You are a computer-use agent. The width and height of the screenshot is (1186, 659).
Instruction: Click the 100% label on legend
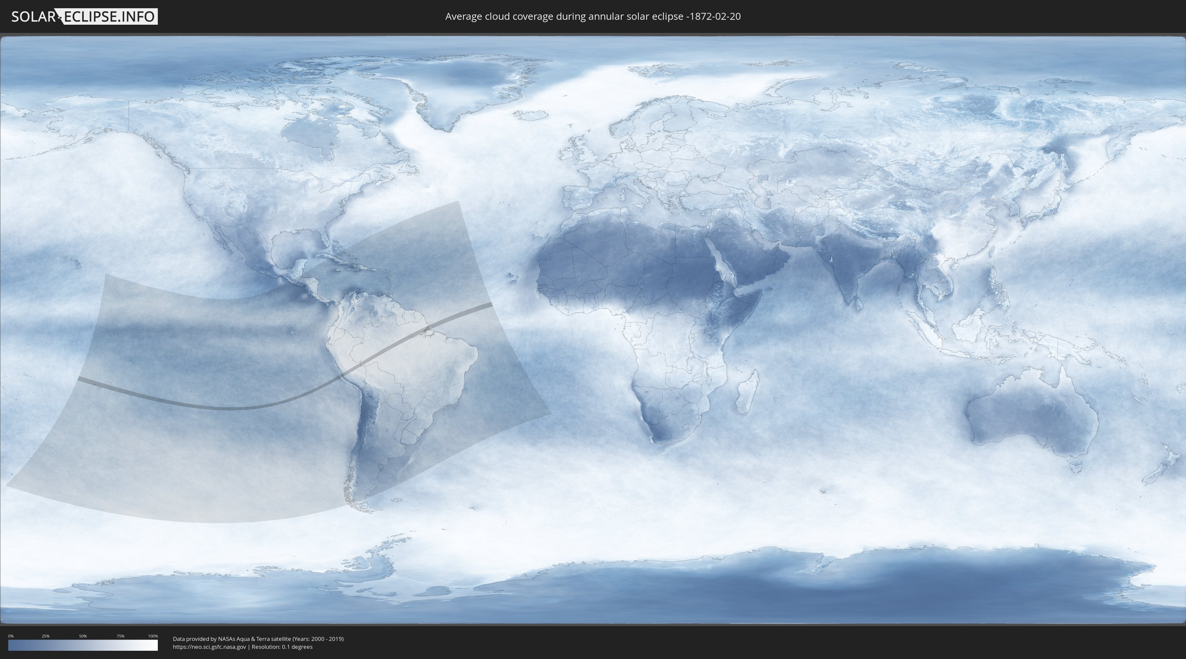[x=153, y=636]
